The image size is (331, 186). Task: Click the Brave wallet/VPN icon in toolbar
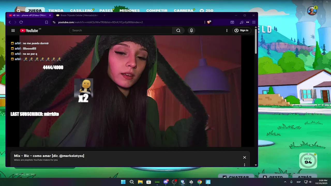click(x=247, y=22)
